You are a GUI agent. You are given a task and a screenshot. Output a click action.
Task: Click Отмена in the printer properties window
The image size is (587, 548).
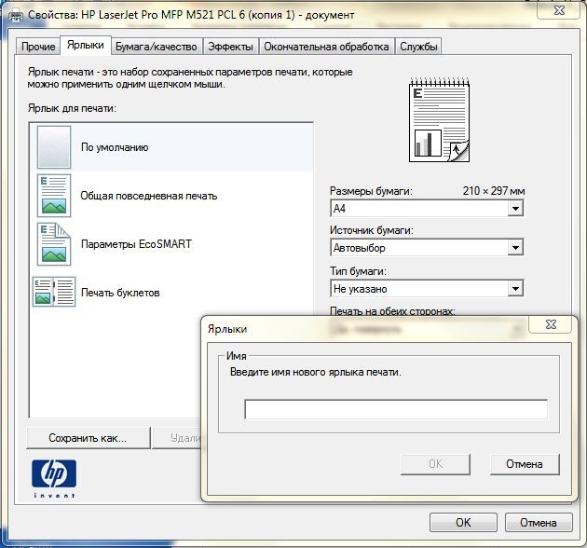[x=539, y=522]
